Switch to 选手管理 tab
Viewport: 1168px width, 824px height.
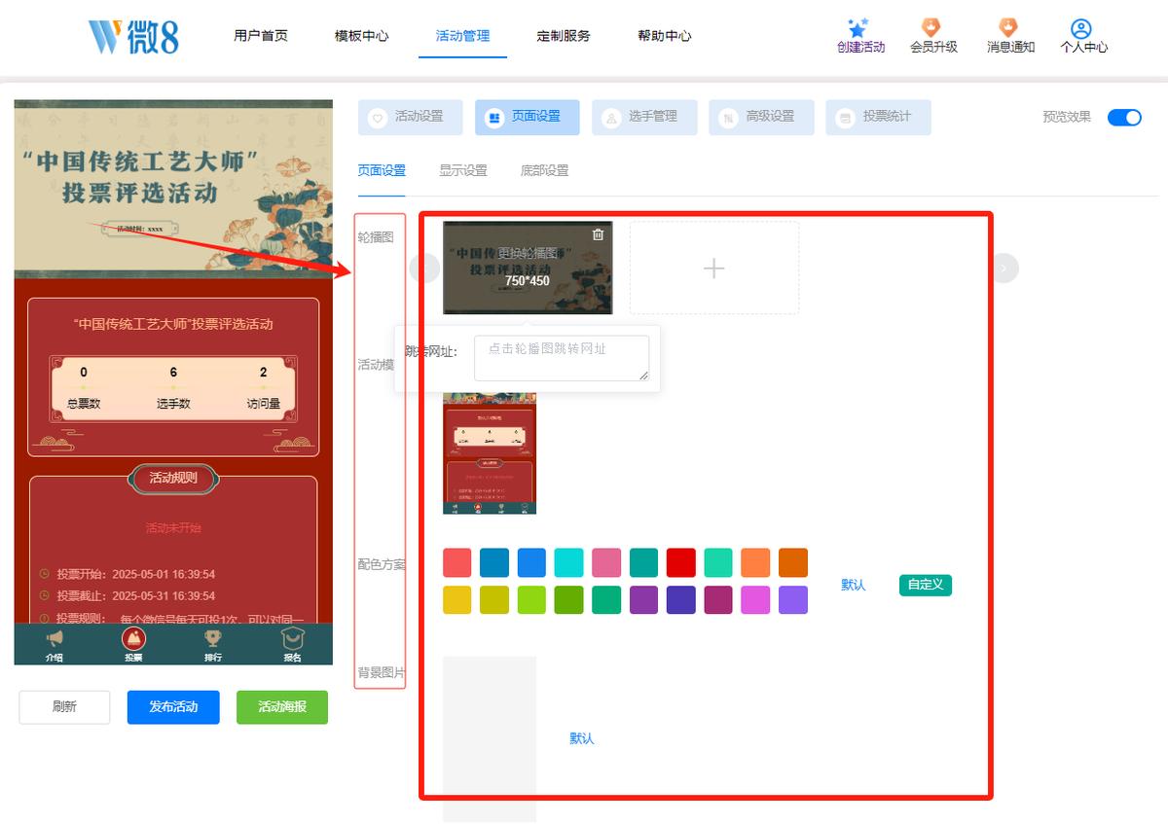click(644, 117)
